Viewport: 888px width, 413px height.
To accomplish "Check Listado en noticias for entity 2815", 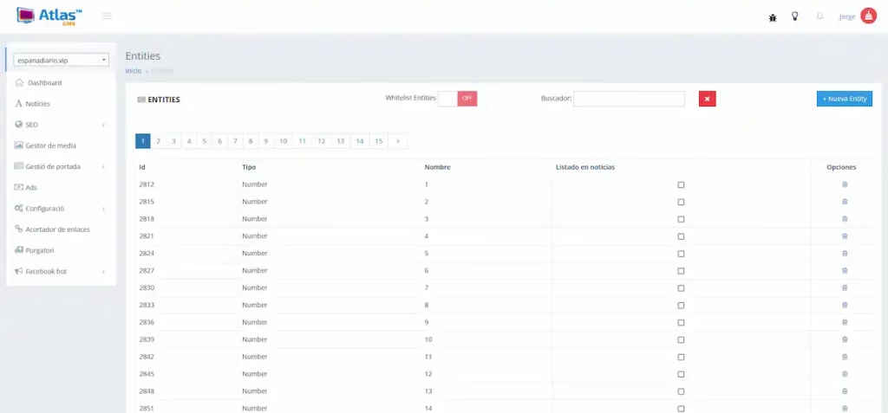I will pyautogui.click(x=681, y=202).
